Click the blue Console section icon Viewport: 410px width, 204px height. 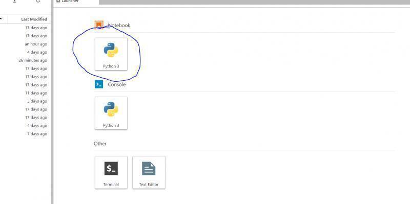(99, 84)
